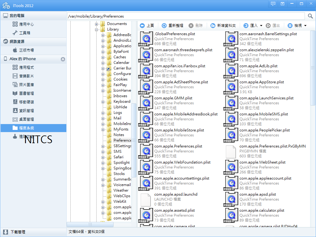Viewport: 316px width, 237px height.
Task: Select the Alex 的 iPhone header
Action: [33, 59]
